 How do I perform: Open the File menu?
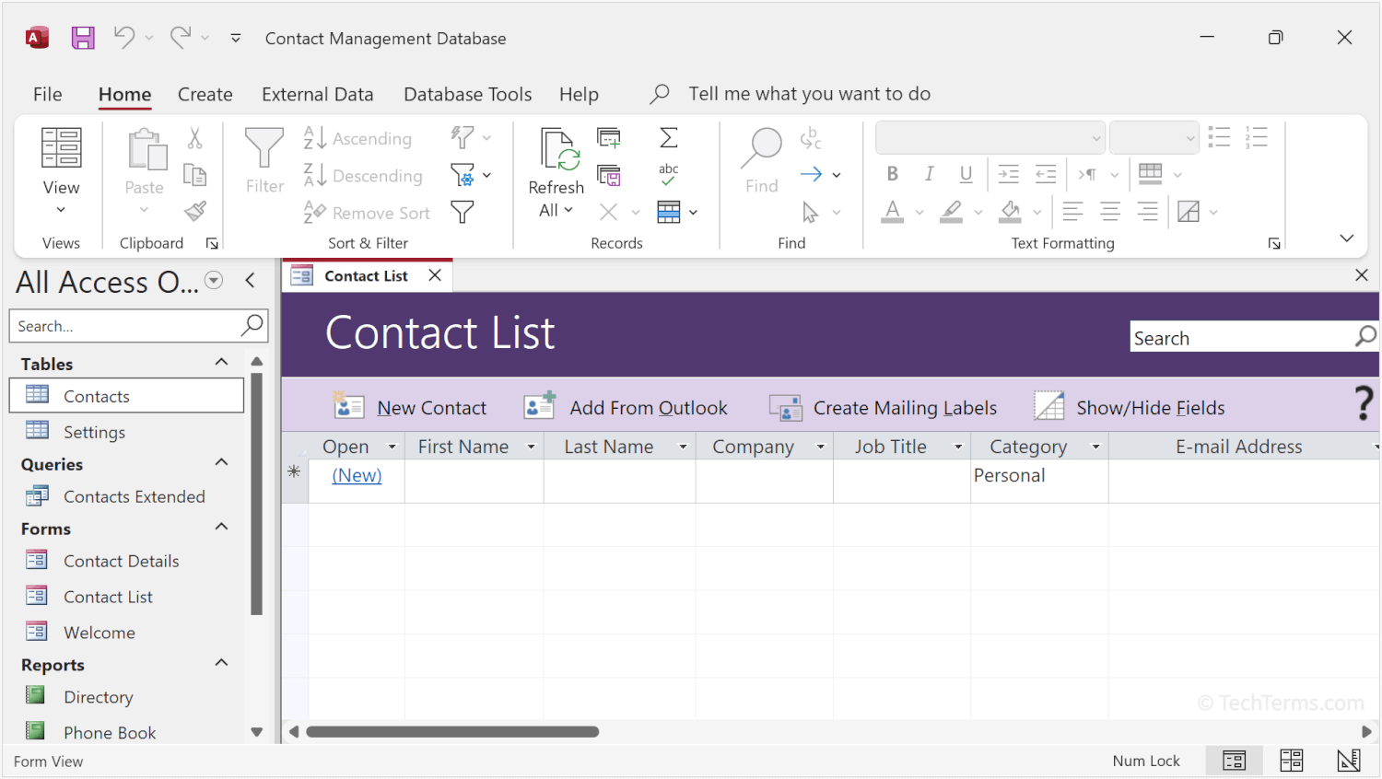click(x=48, y=94)
